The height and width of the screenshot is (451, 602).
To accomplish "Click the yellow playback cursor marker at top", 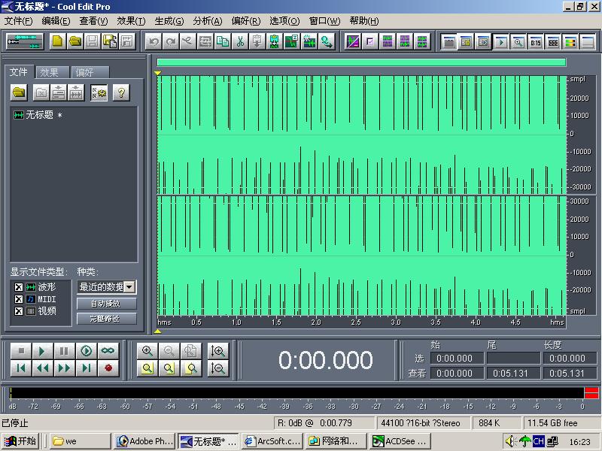I will tap(157, 72).
